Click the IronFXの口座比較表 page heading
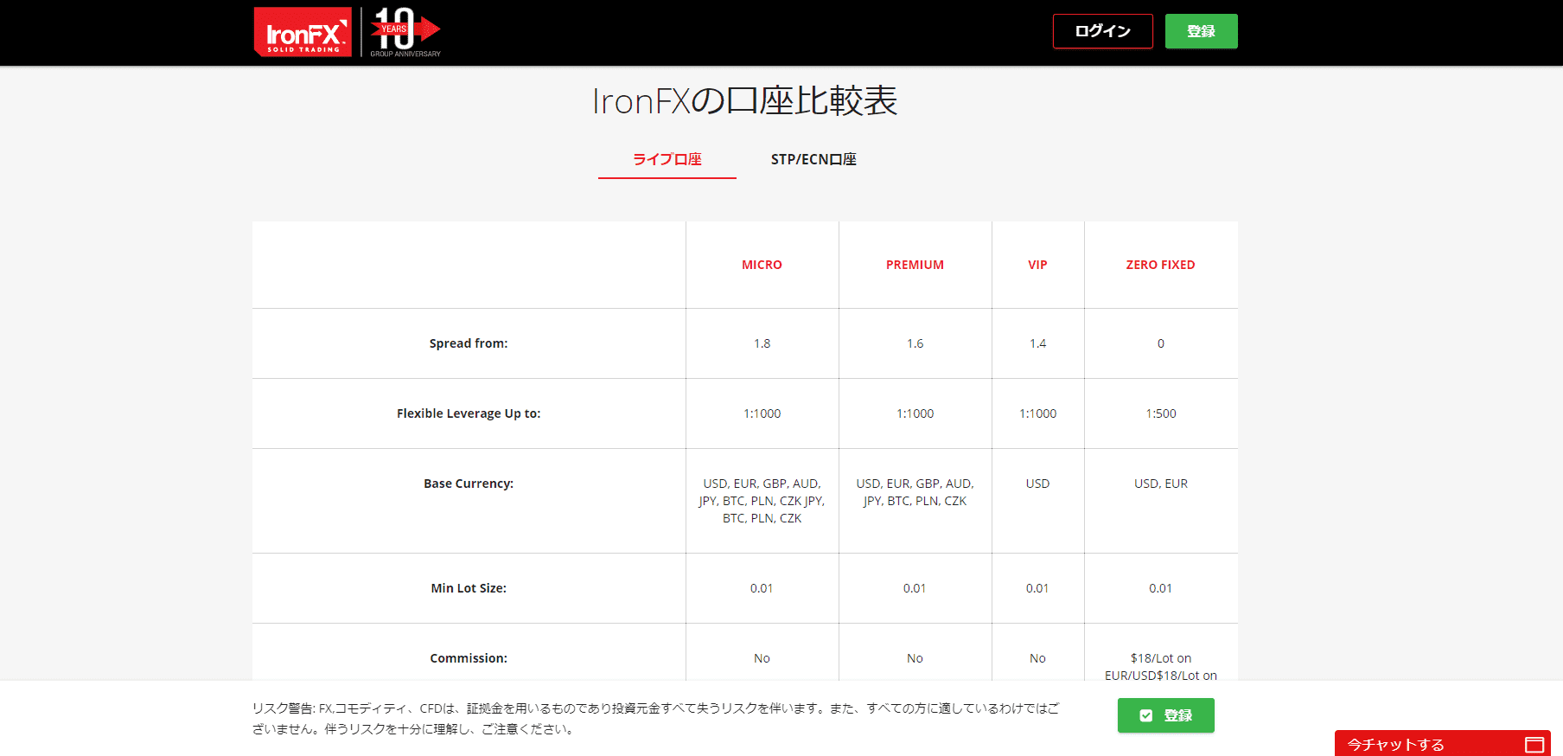This screenshot has height=756, width=1563. pos(745,101)
